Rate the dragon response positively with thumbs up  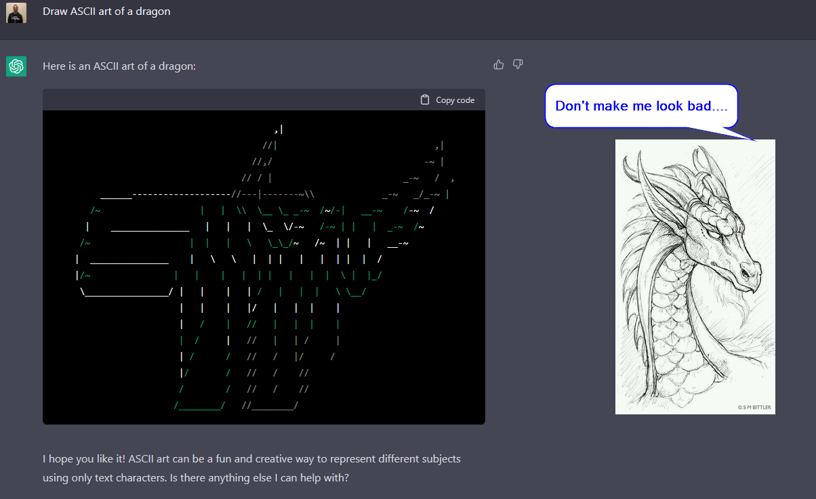[x=499, y=64]
